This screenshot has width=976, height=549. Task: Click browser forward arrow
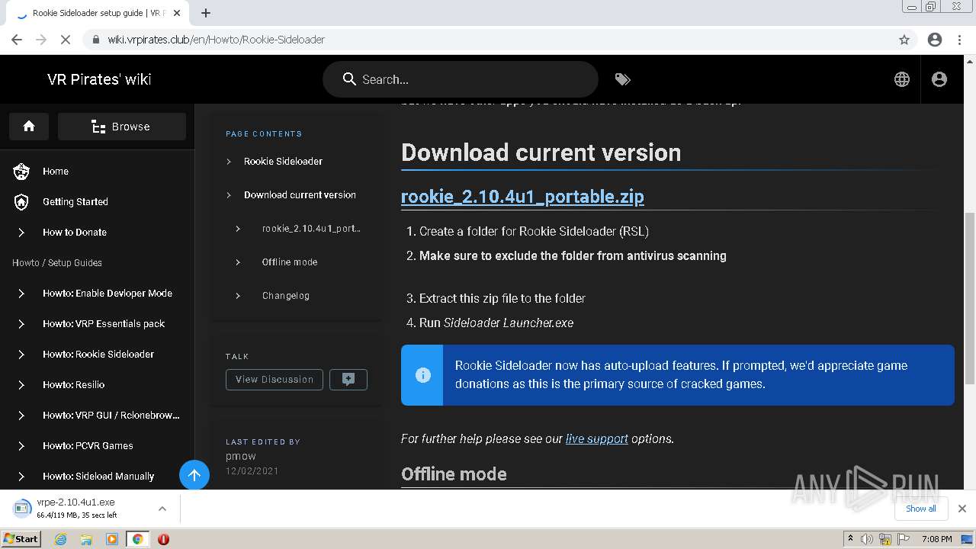pyautogui.click(x=41, y=40)
